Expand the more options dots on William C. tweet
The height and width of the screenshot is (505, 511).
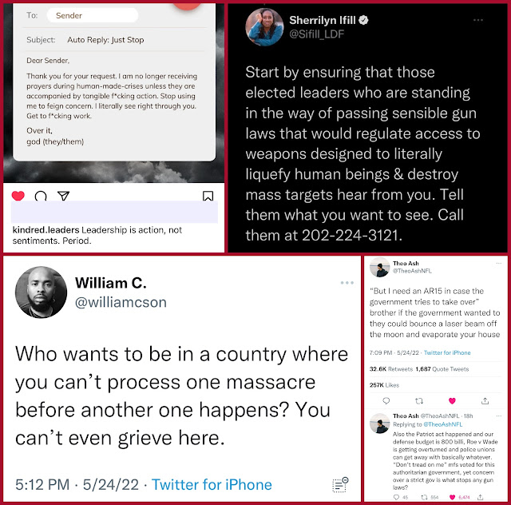tap(347, 283)
